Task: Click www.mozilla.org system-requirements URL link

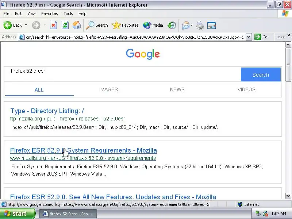Action: (x=83, y=158)
